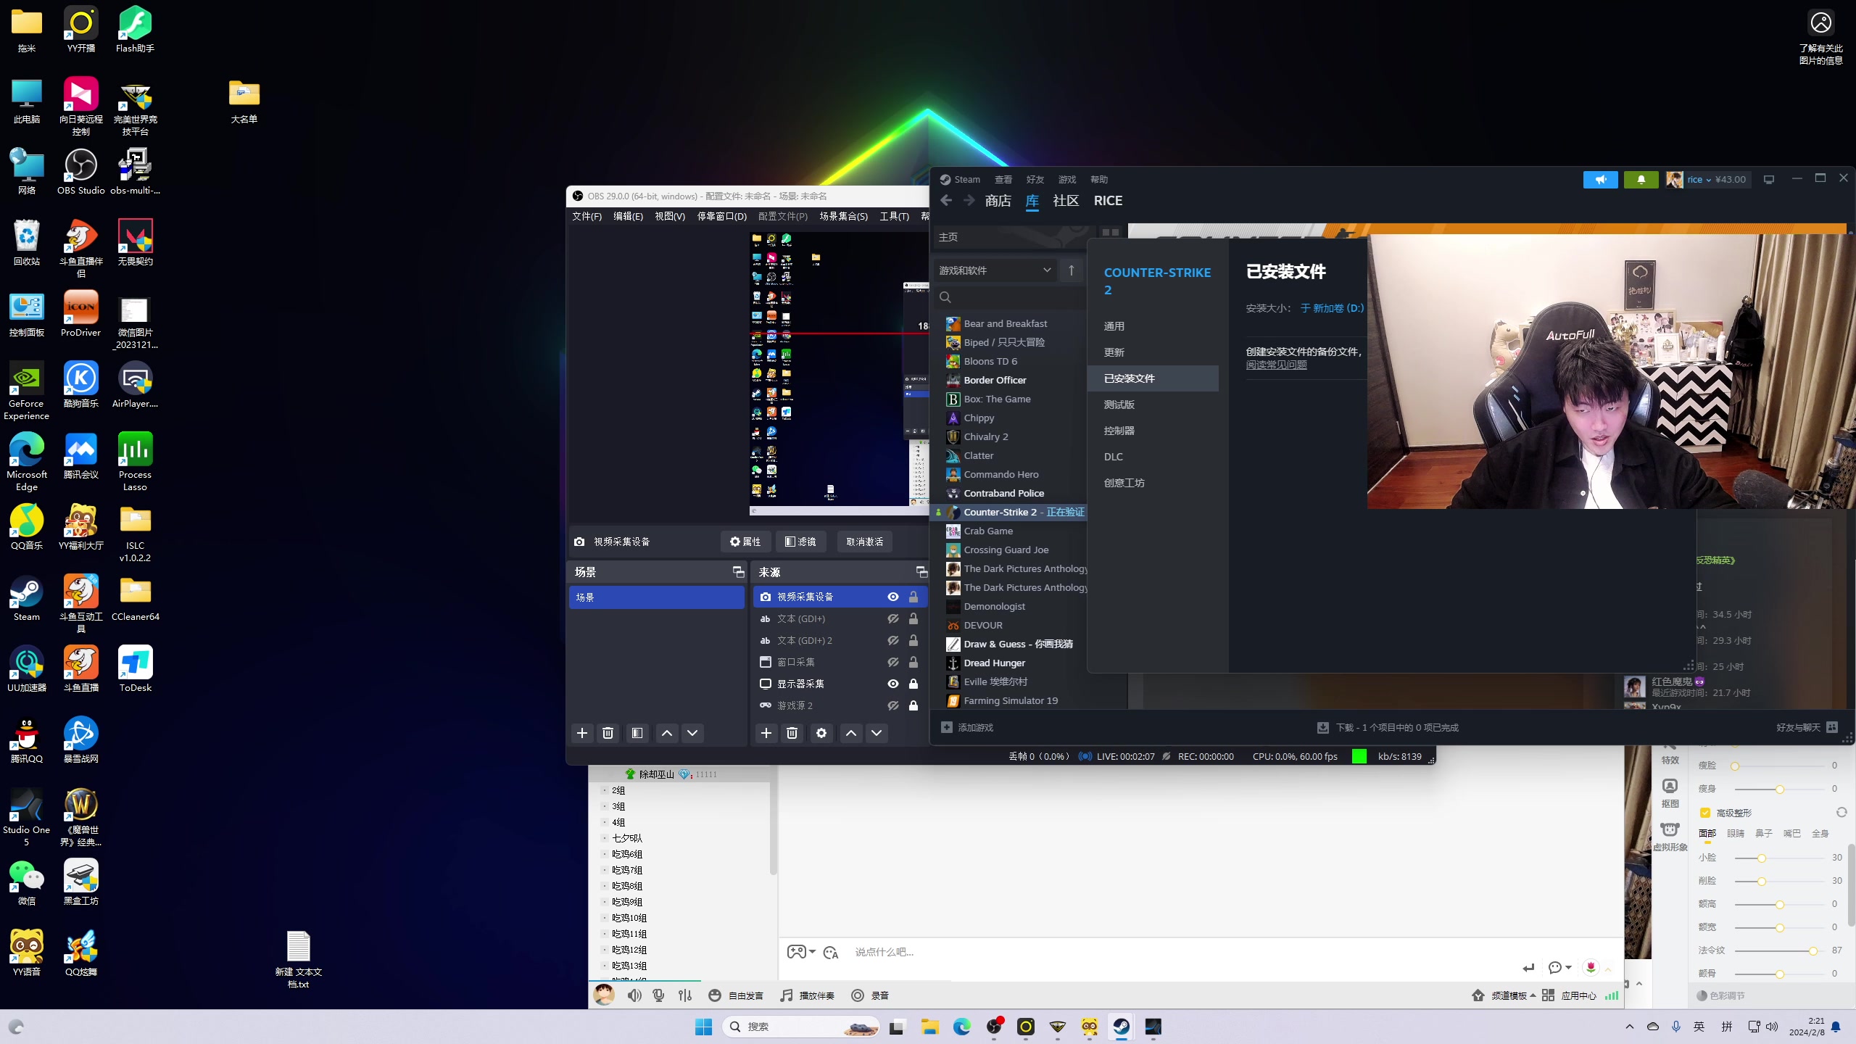Image resolution: width=1856 pixels, height=1044 pixels.
Task: Show hidden system tray icons
Action: (x=1630, y=1027)
